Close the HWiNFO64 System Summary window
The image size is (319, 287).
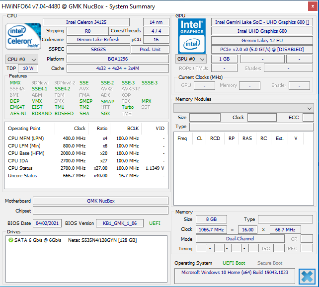click(x=313, y=6)
